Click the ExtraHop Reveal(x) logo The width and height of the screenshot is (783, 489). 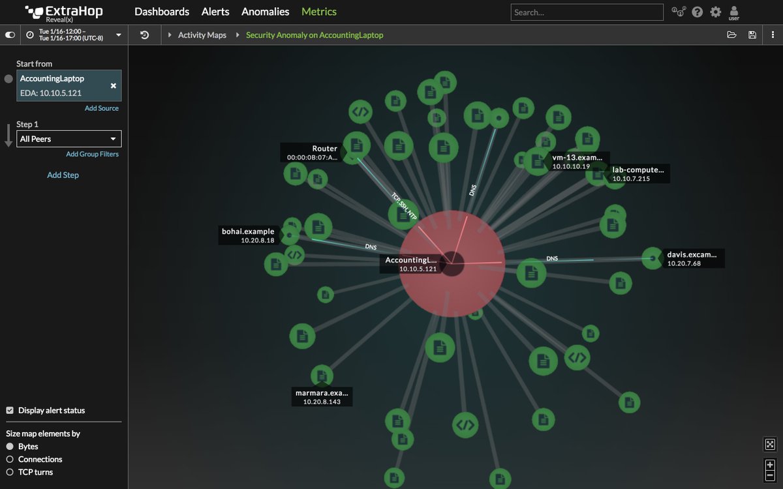(64, 12)
